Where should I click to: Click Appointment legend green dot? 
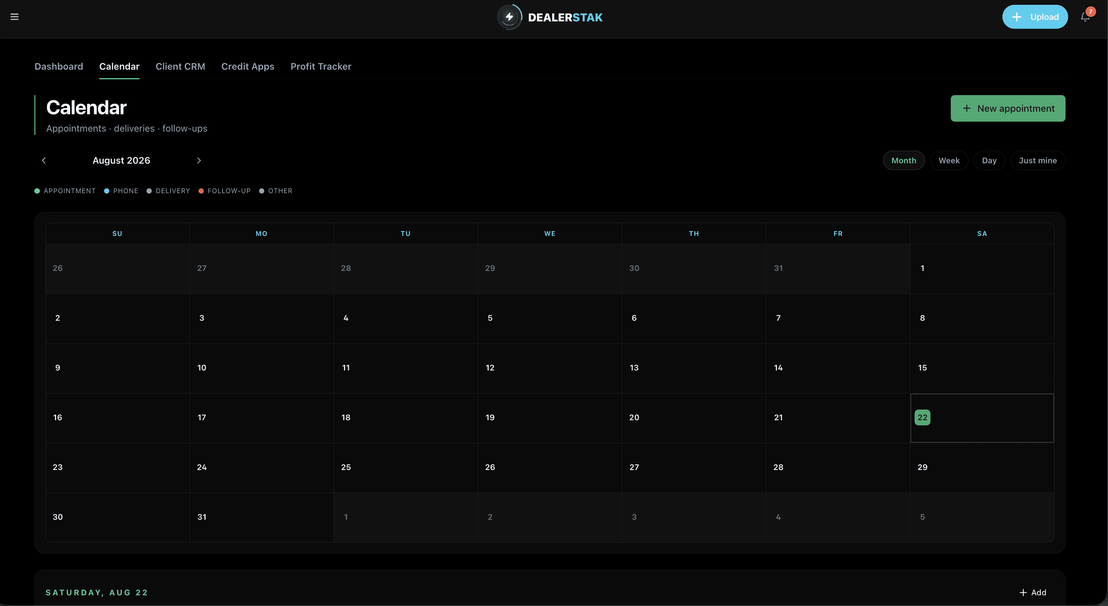coord(37,191)
